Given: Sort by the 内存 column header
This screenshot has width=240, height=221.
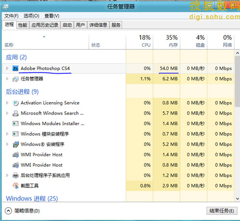Looking at the screenshot, I should 167,42.
